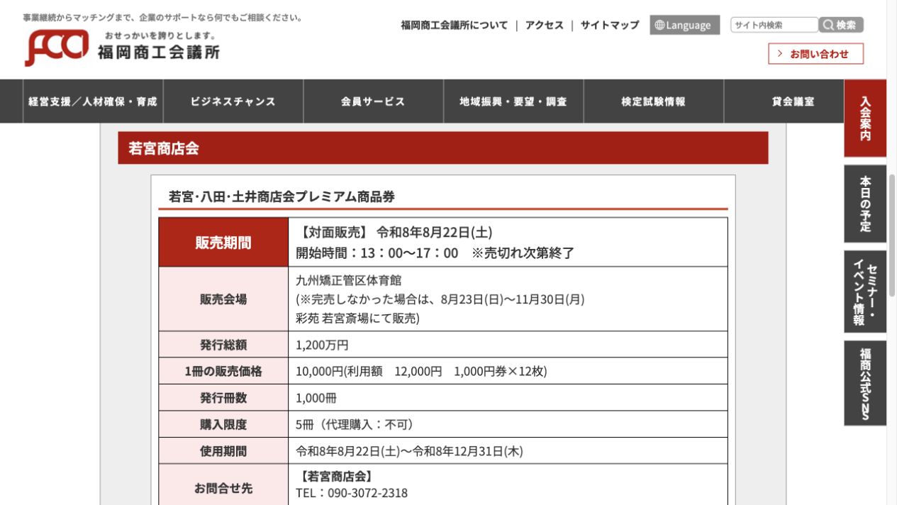The height and width of the screenshot is (505, 897).
Task: Click TEL：090-3072-2318 phone number
Action: [x=352, y=493]
